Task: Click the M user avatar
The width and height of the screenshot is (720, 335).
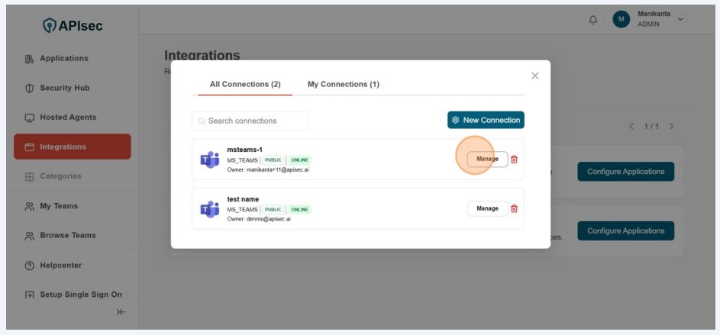Action: tap(622, 19)
